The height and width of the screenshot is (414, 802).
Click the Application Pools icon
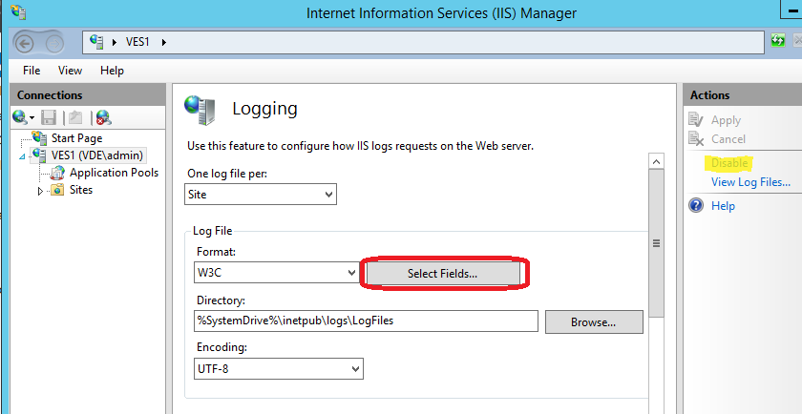pyautogui.click(x=58, y=173)
